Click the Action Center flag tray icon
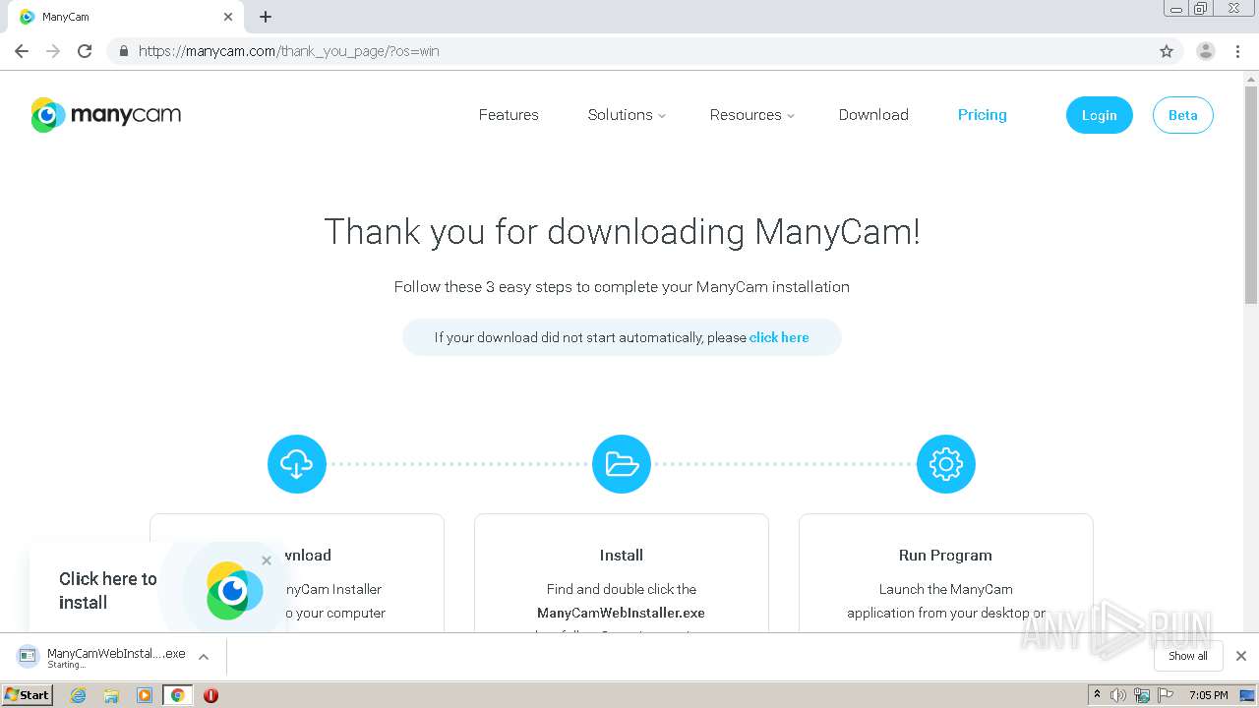 [x=1166, y=695]
